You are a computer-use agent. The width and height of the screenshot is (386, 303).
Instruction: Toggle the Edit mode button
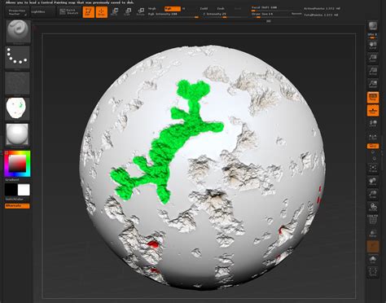click(89, 12)
